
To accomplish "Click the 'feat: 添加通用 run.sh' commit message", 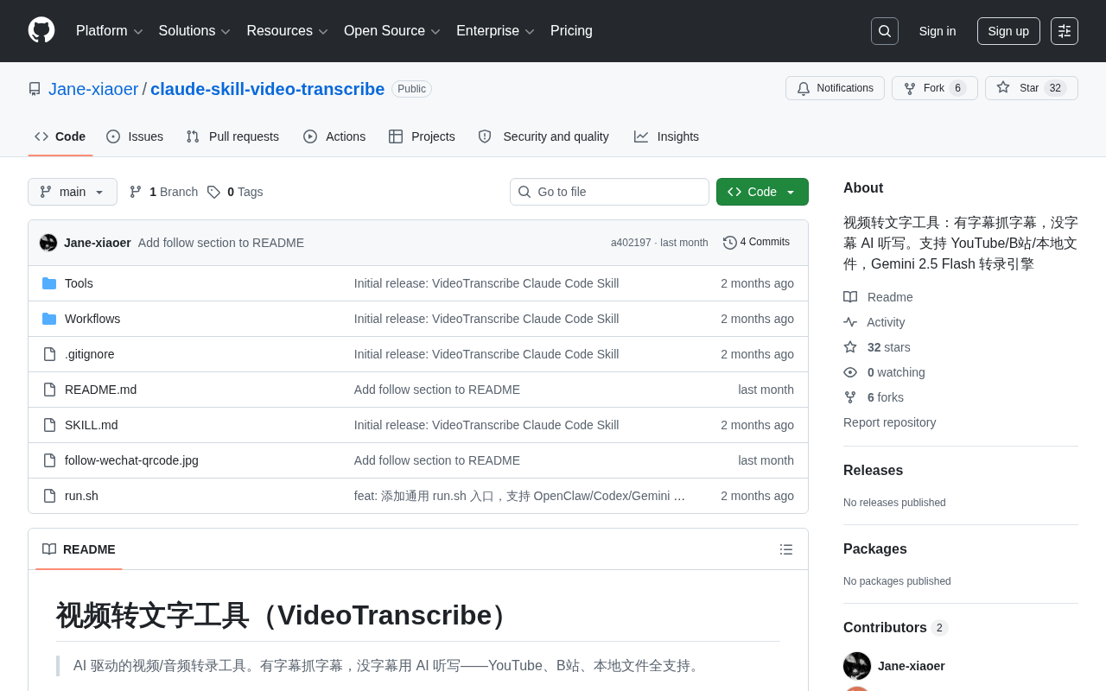I will point(519,496).
